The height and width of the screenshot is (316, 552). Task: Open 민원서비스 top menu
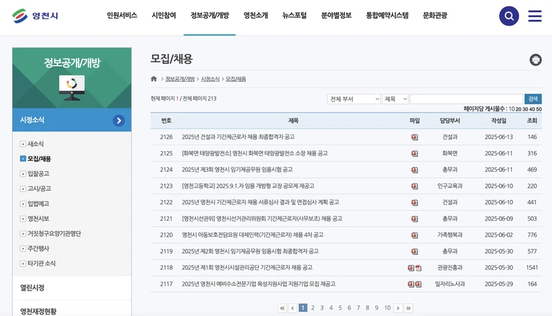tap(122, 15)
